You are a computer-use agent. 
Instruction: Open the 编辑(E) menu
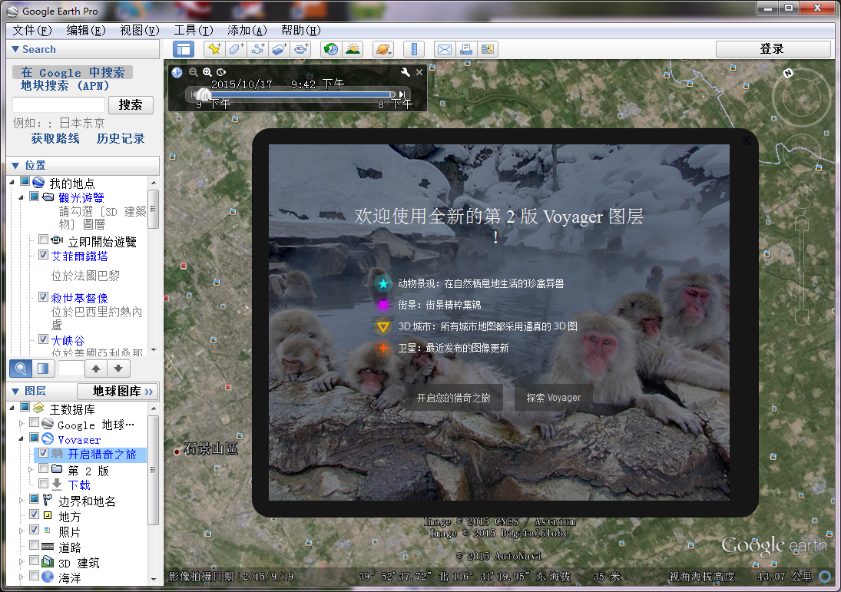point(86,31)
